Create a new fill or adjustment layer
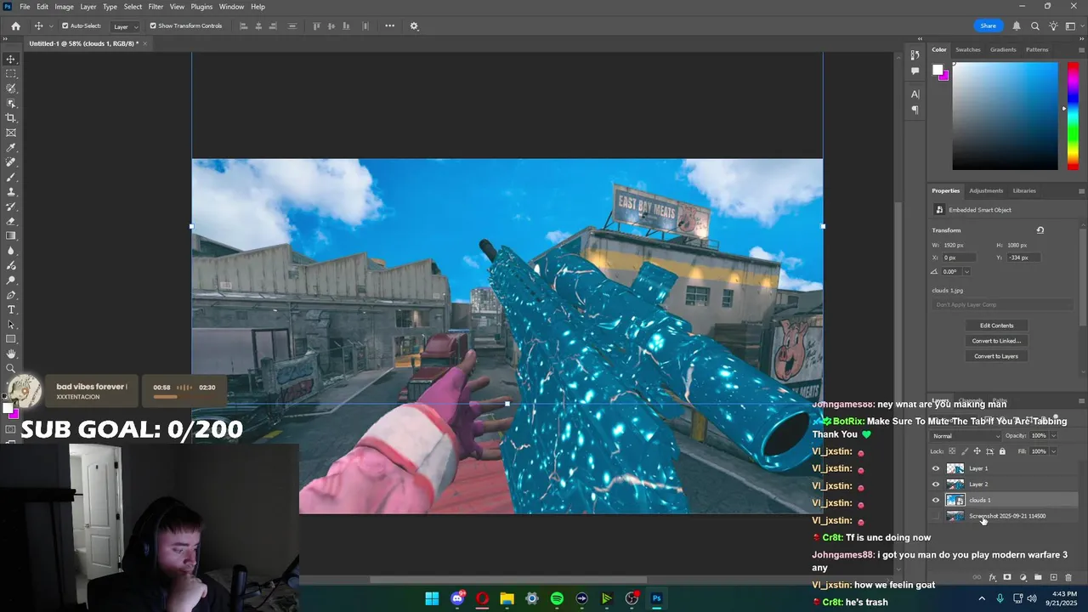The image size is (1088, 612). [x=1023, y=577]
